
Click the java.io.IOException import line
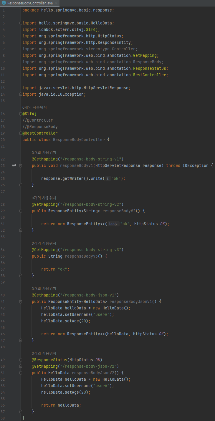point(54,94)
